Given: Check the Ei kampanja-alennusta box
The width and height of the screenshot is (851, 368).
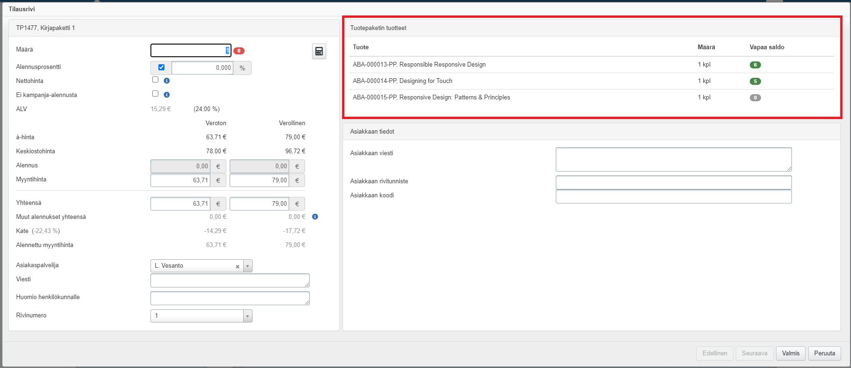Looking at the screenshot, I should [155, 94].
